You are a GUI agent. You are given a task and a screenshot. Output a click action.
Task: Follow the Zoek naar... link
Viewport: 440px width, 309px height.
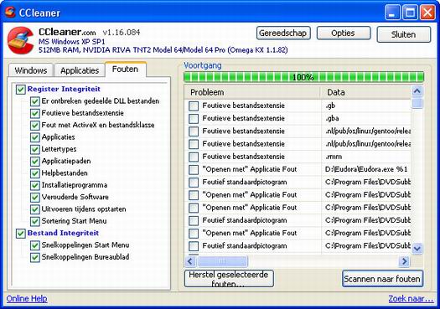411,299
